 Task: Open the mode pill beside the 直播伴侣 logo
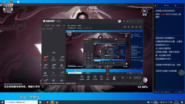click(59, 21)
